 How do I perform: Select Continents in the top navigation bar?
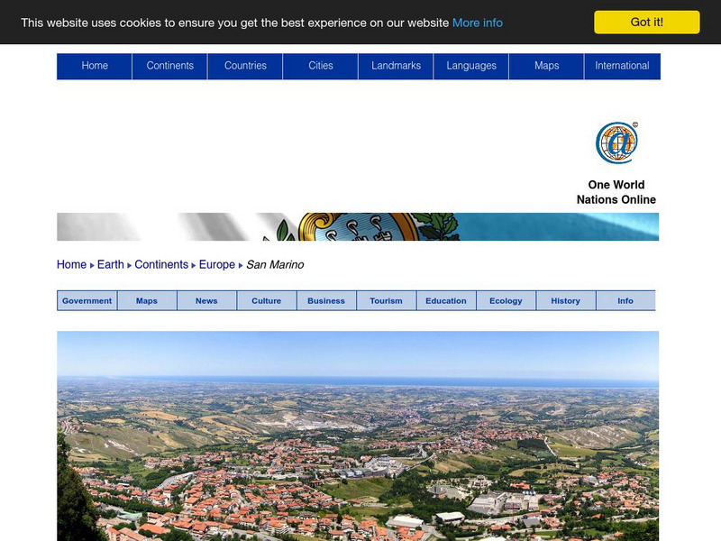tap(169, 66)
